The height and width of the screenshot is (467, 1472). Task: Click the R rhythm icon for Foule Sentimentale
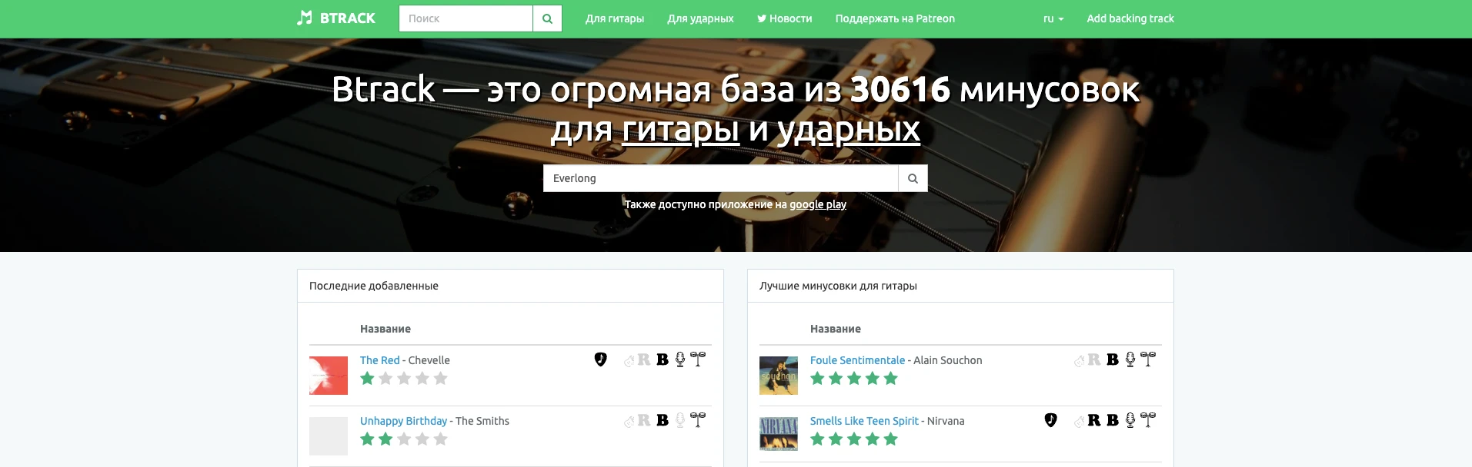tap(1094, 359)
